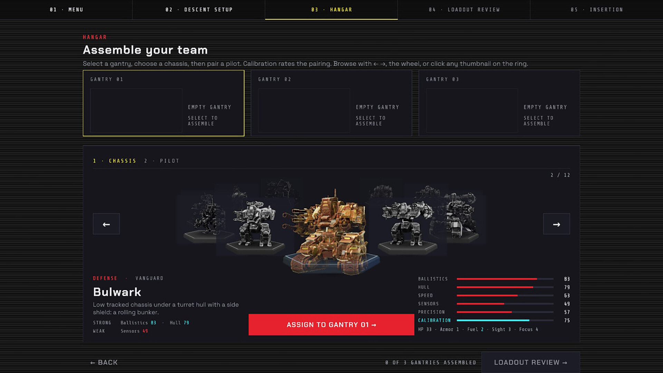Image resolution: width=663 pixels, height=373 pixels.
Task: Click the Calibration stat bar
Action: [x=505, y=320]
